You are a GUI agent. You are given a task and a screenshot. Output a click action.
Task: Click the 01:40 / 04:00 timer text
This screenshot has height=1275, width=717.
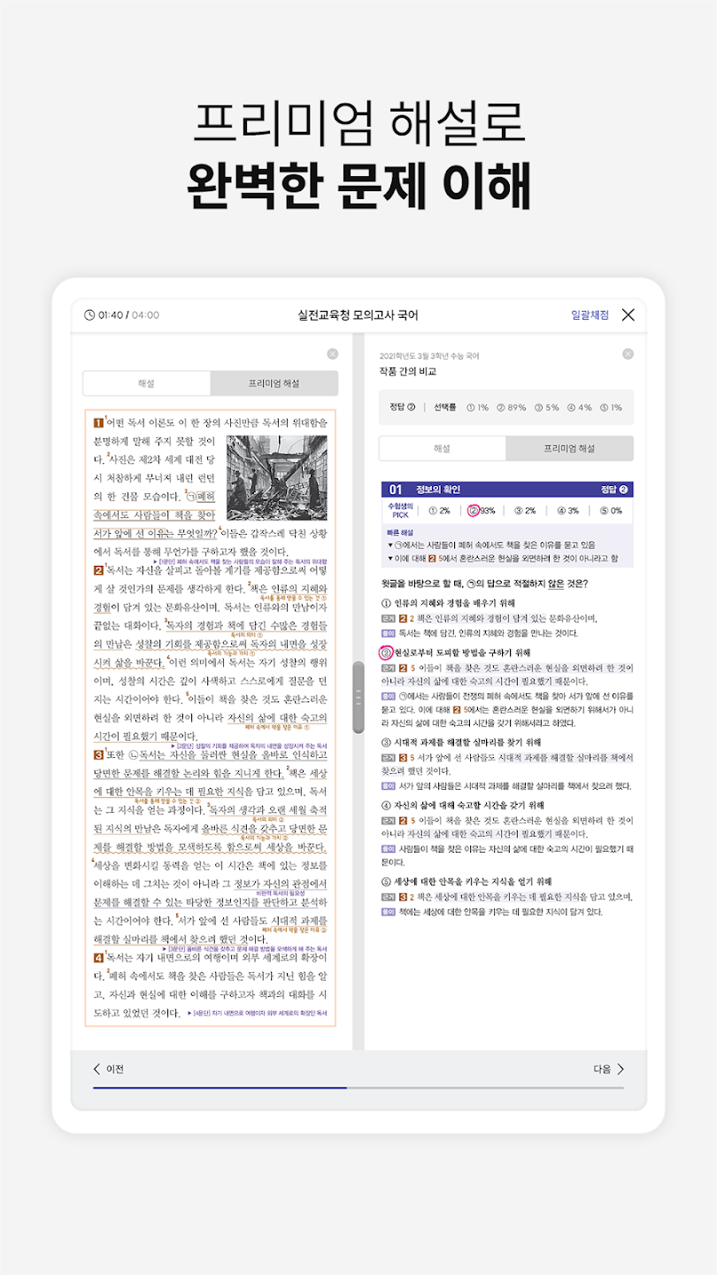[129, 315]
